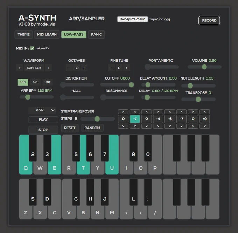Image resolution: width=238 pixels, height=233 pixels.
Task: Hit the PANIC button
Action: click(x=96, y=34)
